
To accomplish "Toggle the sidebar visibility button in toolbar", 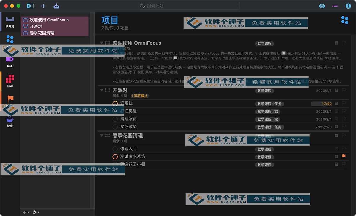I will coord(30,6).
